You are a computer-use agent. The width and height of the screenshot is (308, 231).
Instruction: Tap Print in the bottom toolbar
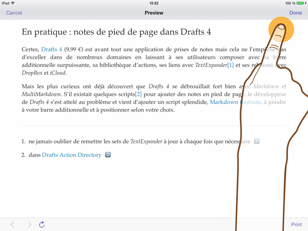pyautogui.click(x=296, y=224)
